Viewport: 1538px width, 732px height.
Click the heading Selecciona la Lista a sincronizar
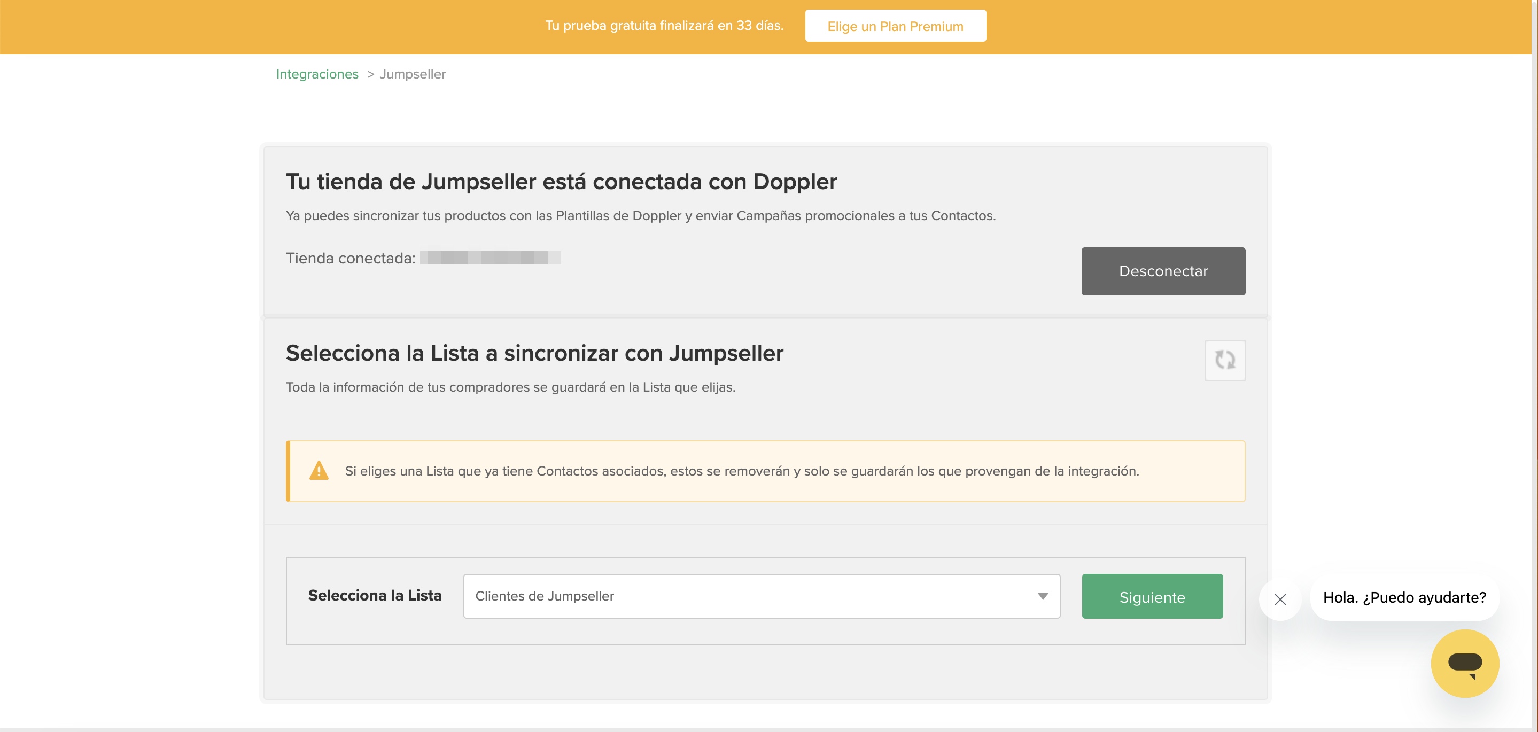534,353
